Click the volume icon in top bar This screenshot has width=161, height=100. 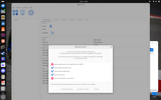click(x=156, y=1)
